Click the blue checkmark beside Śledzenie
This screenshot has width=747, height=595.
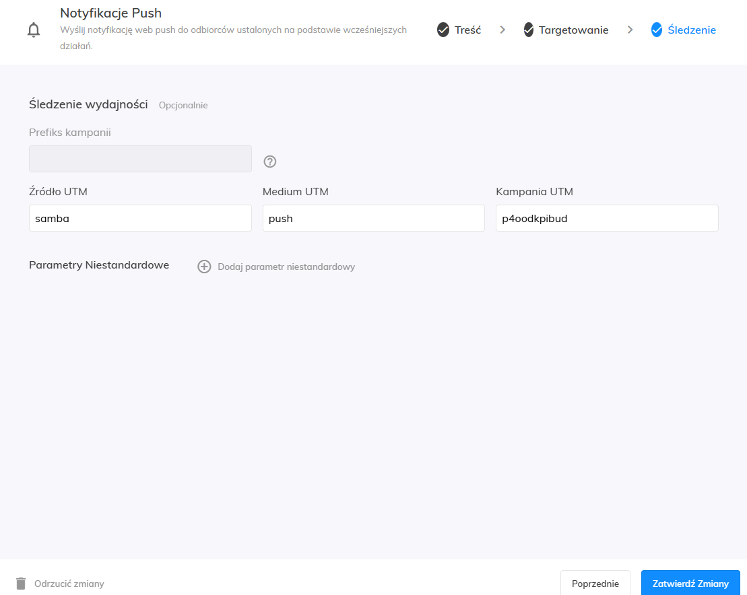657,30
